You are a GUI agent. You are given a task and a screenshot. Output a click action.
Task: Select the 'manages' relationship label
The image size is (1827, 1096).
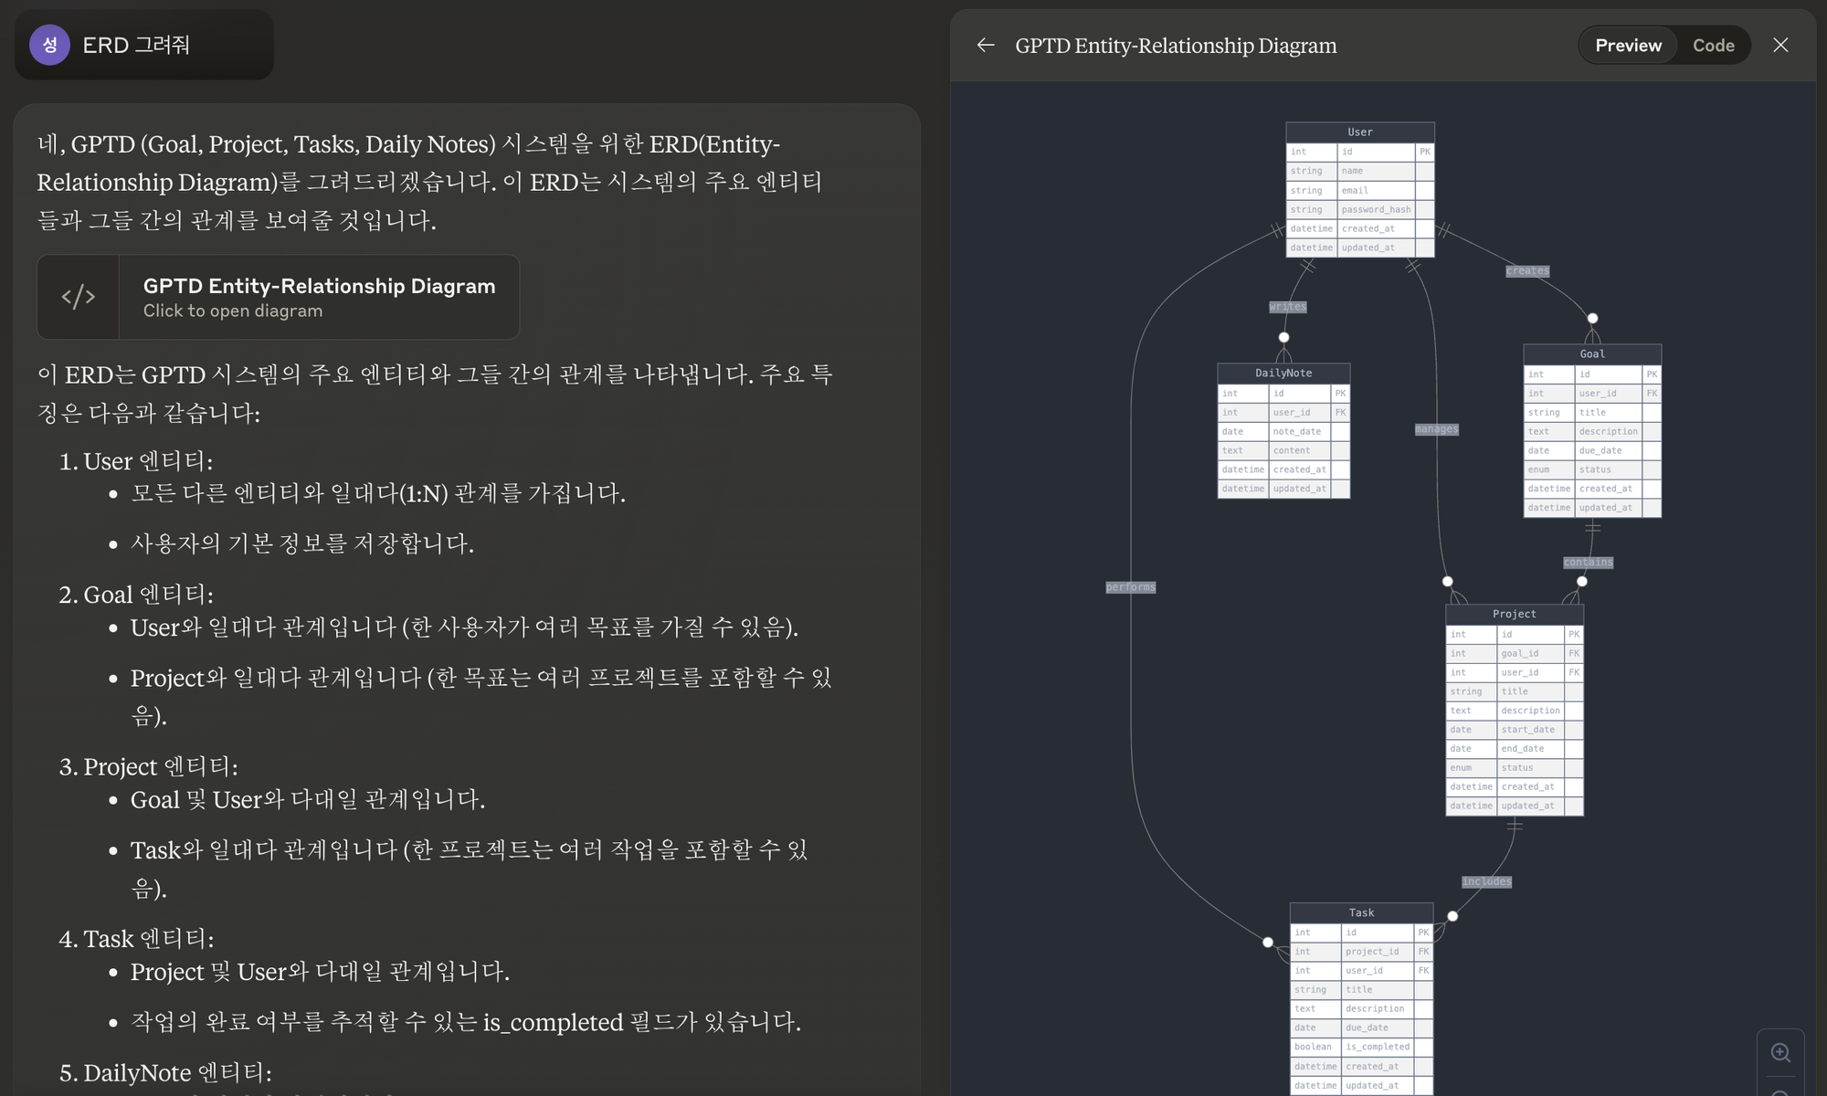(1437, 429)
